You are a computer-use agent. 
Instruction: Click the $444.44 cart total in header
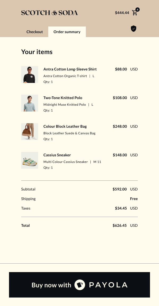[x=122, y=13]
